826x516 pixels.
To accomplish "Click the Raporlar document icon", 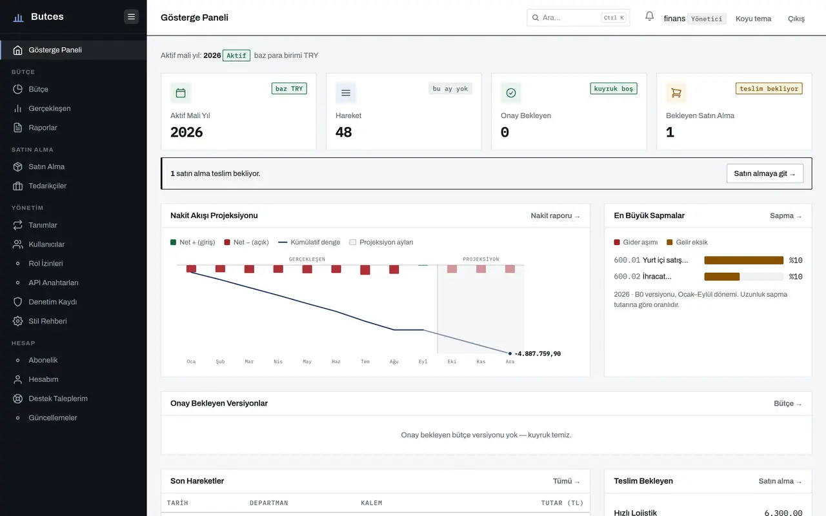I will tap(18, 128).
